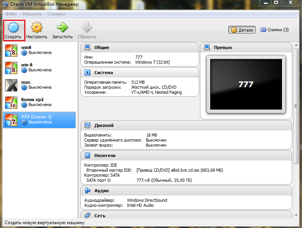Select the Копия xp2 machine icon
Image resolution: width=302 pixels, height=228 pixels.
tap(11, 103)
